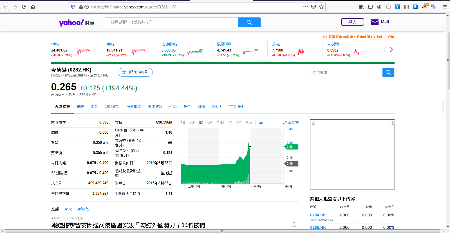Switch to the 歷史數據 tab
The height and width of the screenshot is (233, 450).
(134, 107)
